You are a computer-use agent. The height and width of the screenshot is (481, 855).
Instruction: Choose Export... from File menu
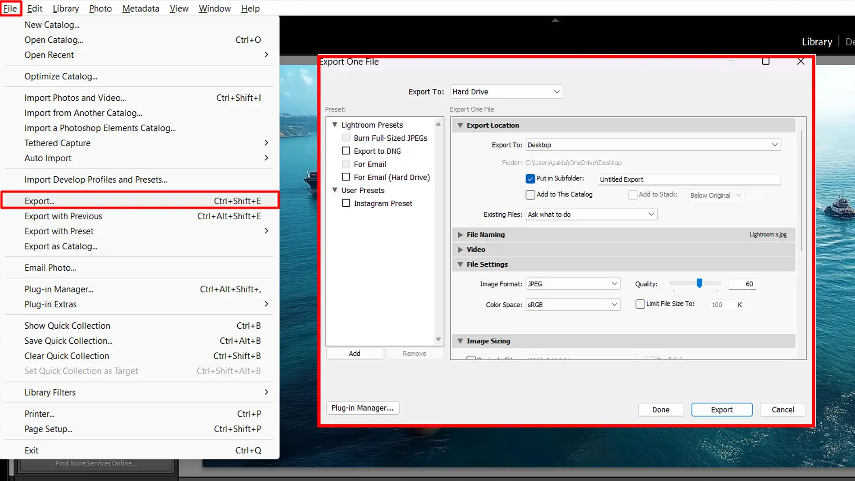140,200
